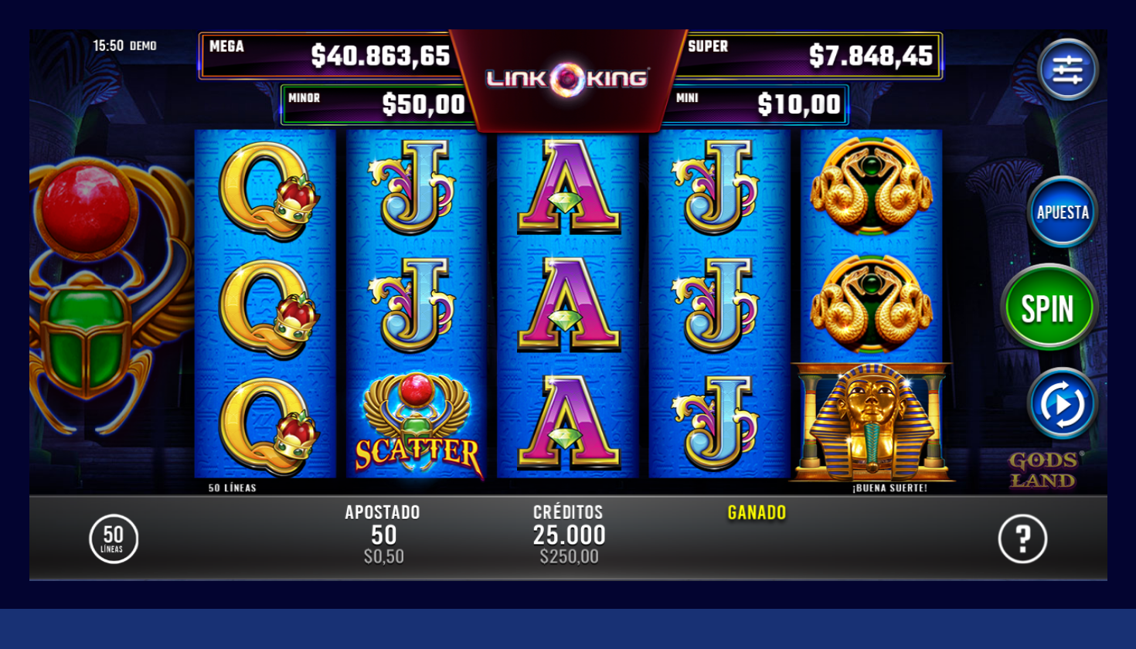The image size is (1136, 649).
Task: Click the APOSTADO bet amount display
Action: 383,535
